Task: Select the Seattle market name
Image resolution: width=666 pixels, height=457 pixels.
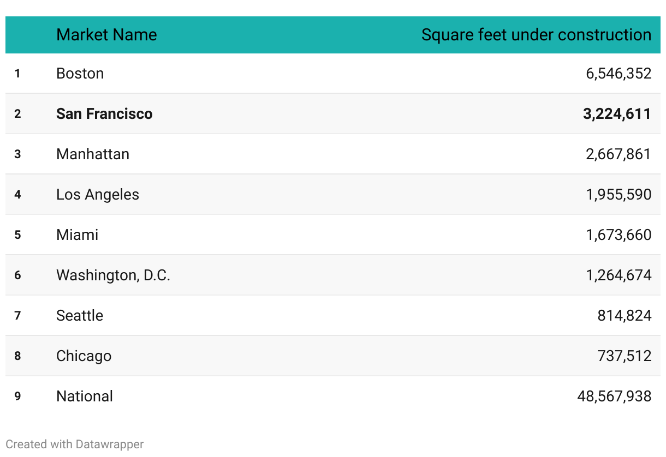Action: 80,316
